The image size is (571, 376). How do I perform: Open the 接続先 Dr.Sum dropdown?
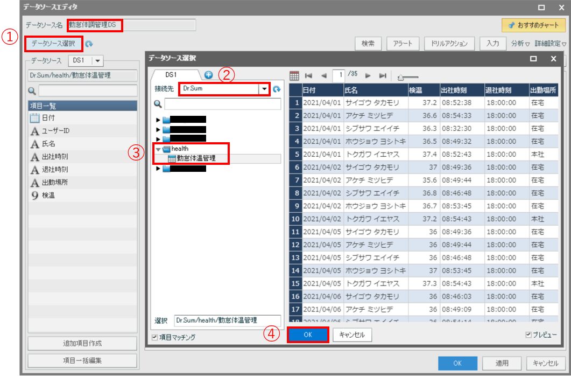click(264, 89)
